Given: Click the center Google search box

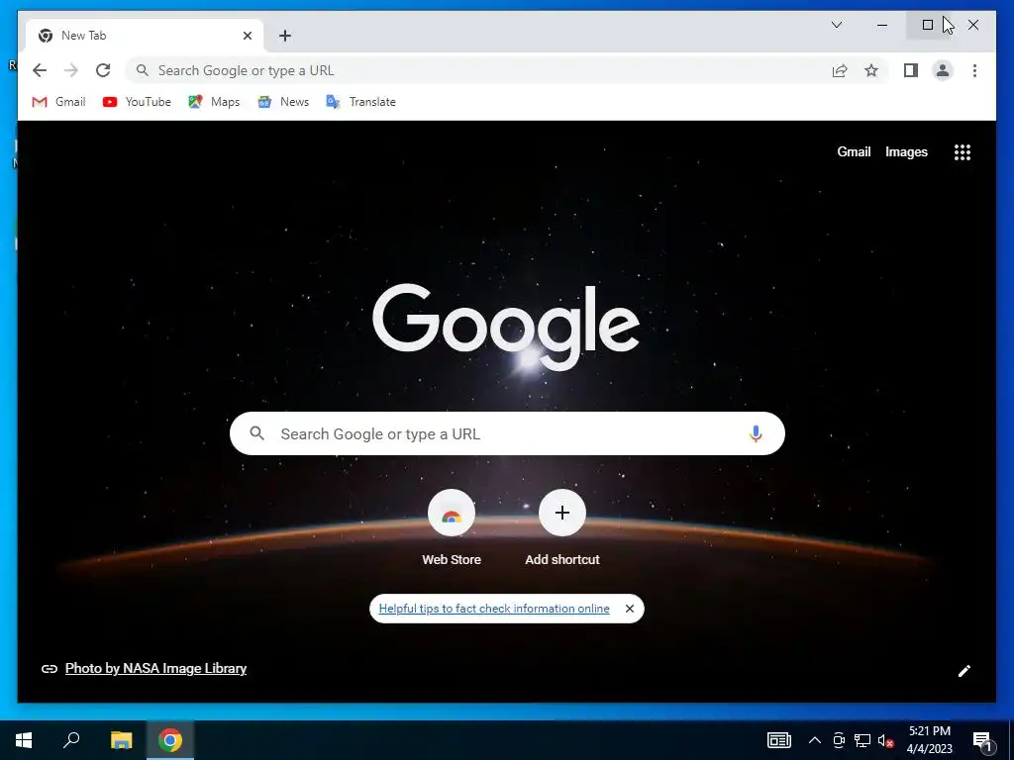Looking at the screenshot, I should (507, 433).
